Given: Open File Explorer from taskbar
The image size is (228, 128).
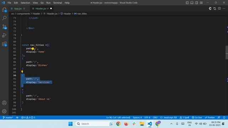Looking at the screenshot, I should (142, 124).
